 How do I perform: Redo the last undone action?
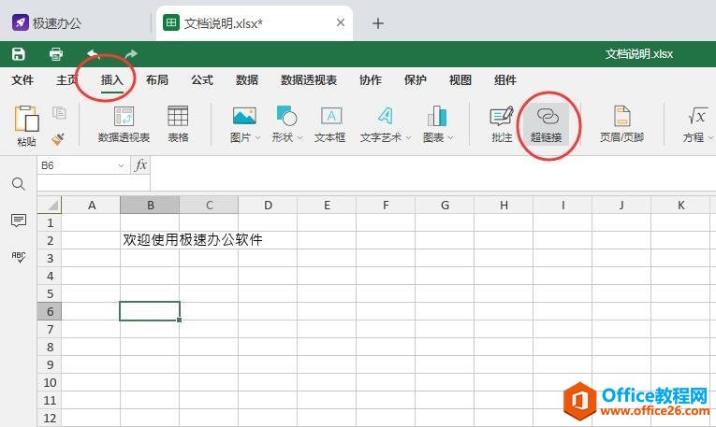131,54
